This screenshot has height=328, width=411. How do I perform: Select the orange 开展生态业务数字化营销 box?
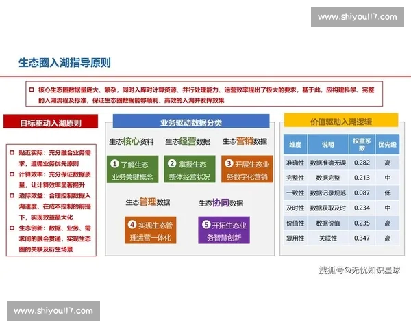point(247,169)
